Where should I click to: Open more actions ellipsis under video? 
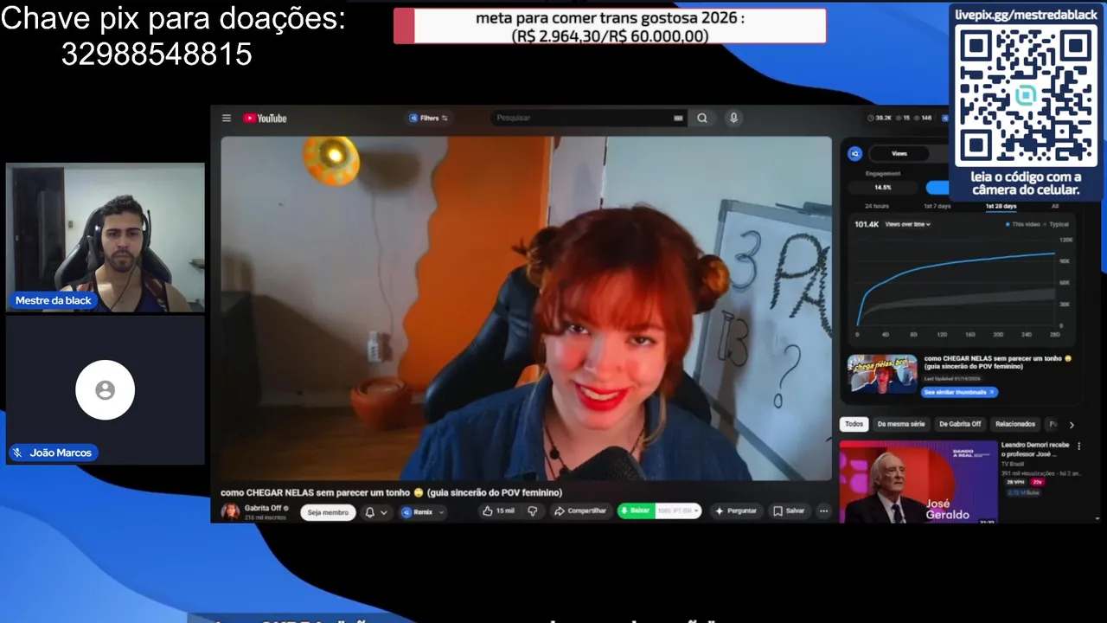[823, 511]
